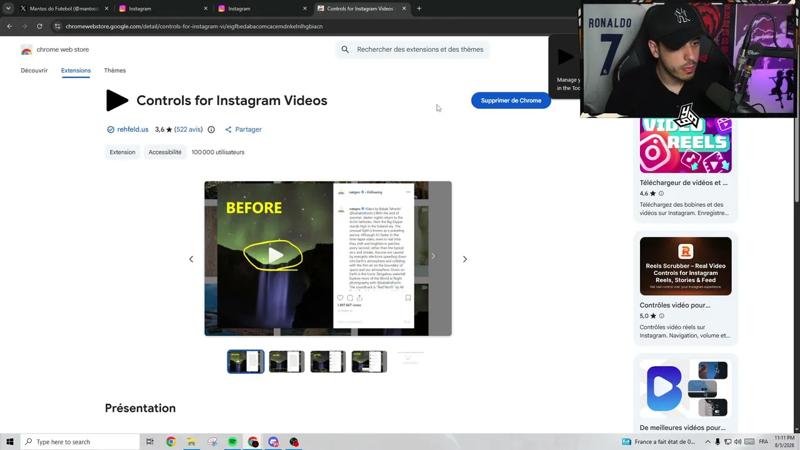Click the rating info icon under Téléchargeur de vidéos
The width and height of the screenshot is (800, 450).
(661, 194)
